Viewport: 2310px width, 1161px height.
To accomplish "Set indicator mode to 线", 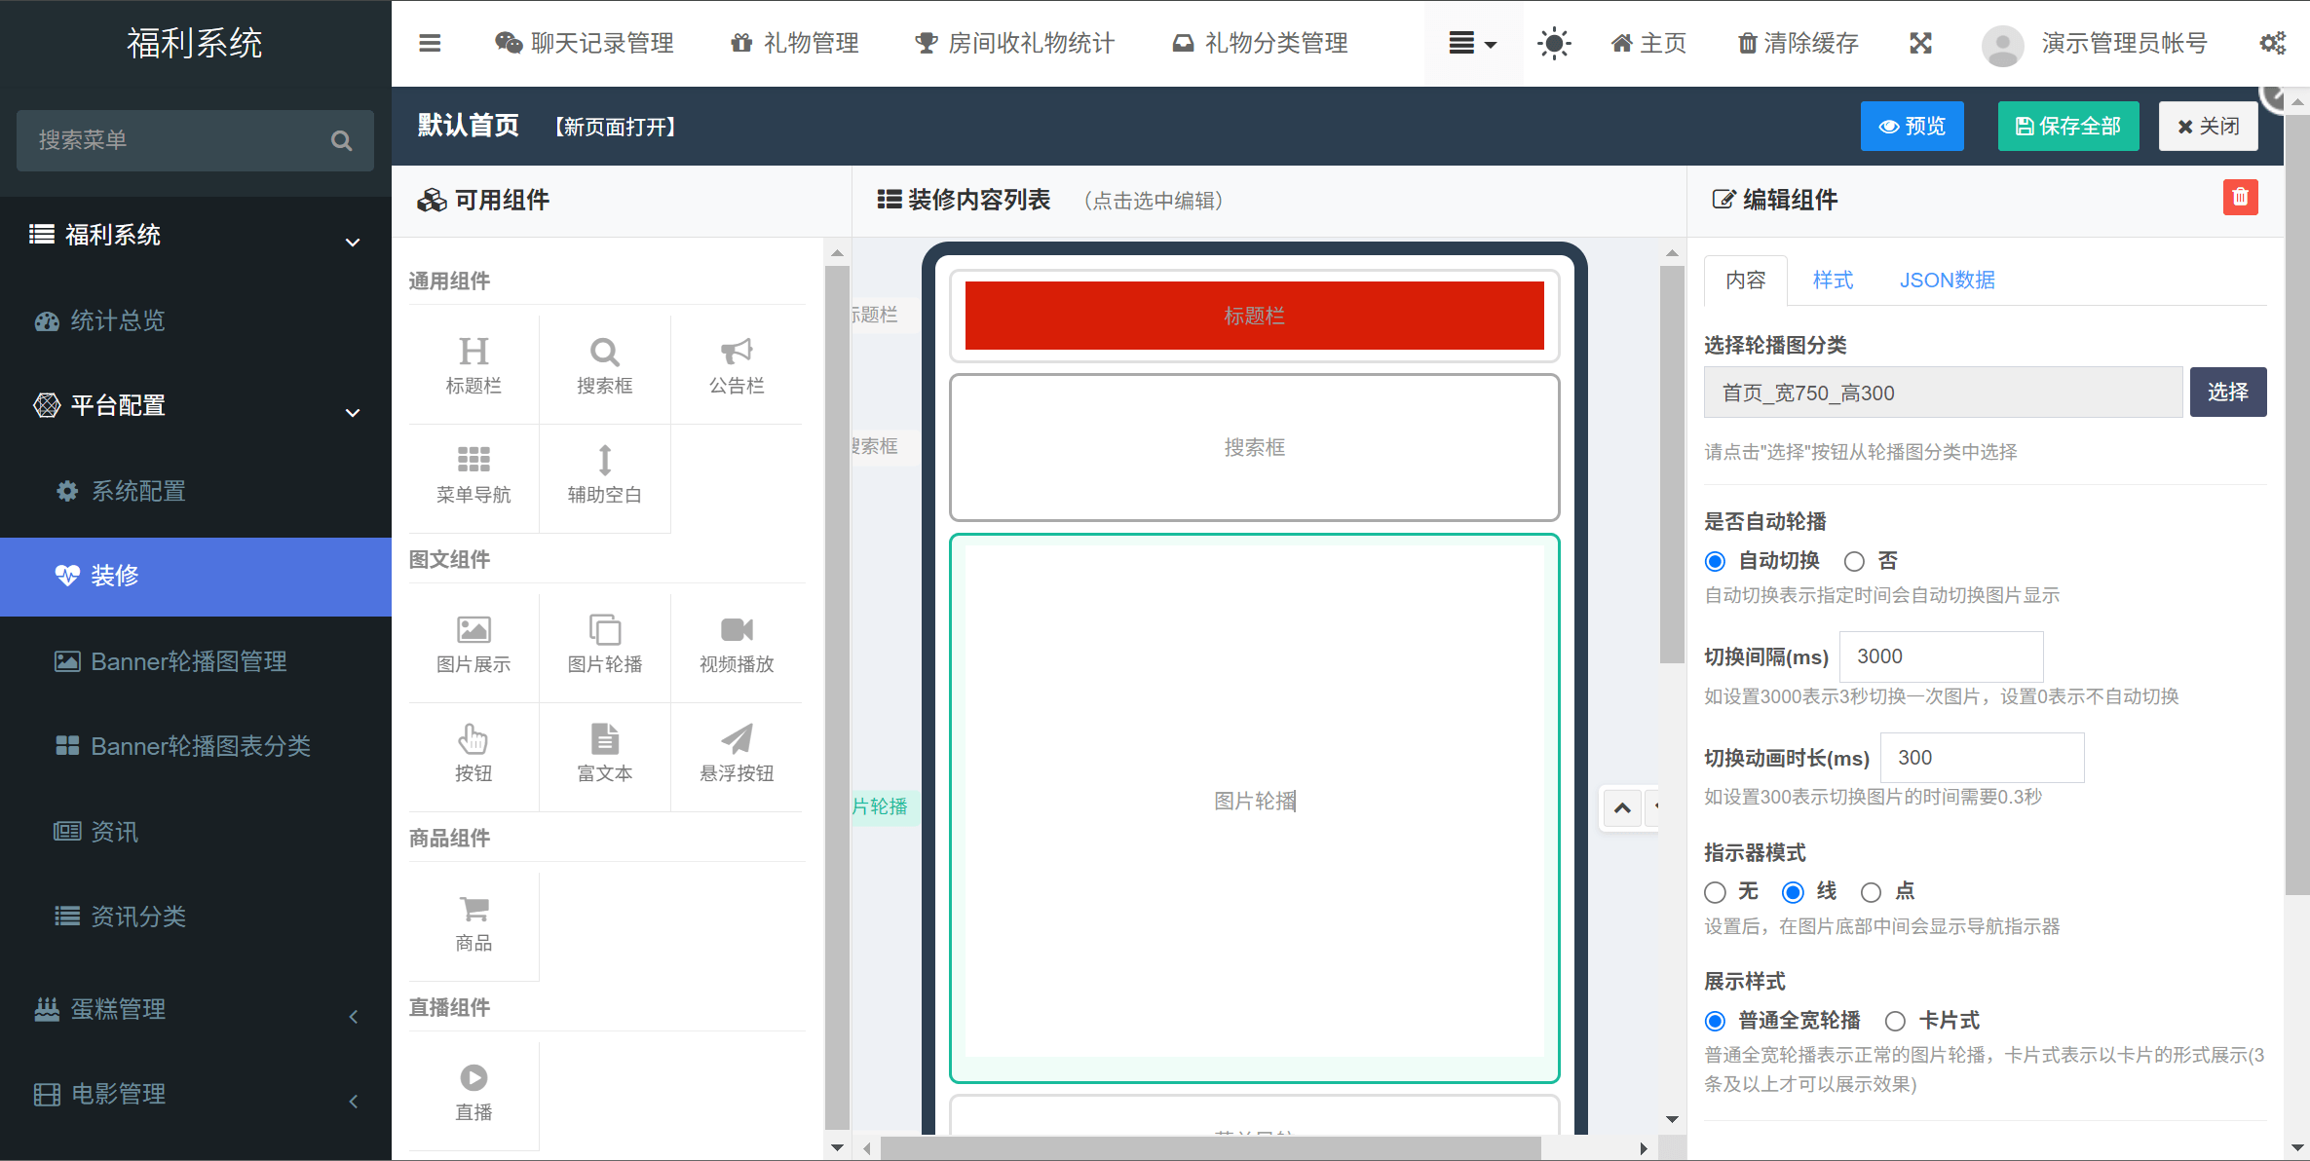I will click(x=1793, y=892).
